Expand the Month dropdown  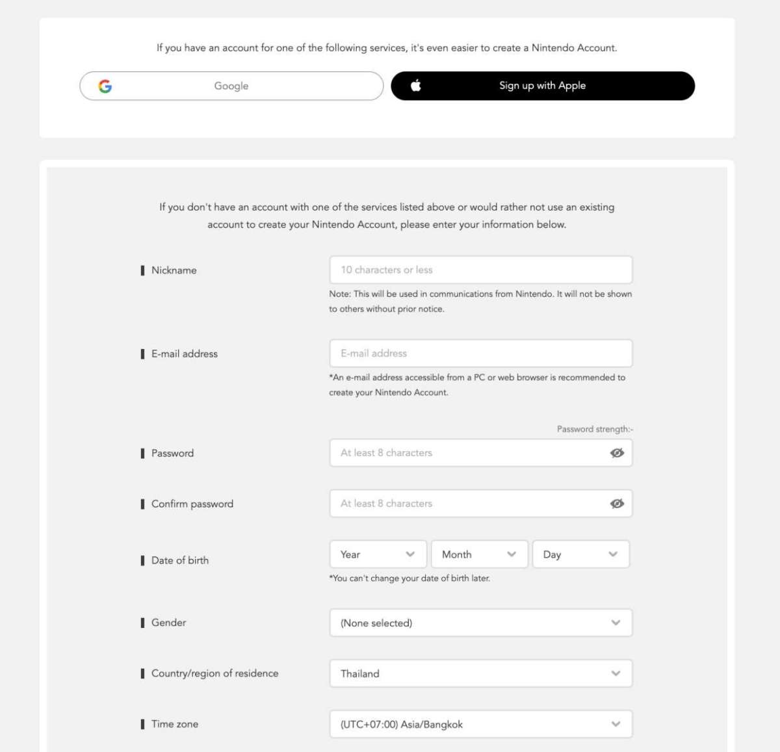point(479,554)
